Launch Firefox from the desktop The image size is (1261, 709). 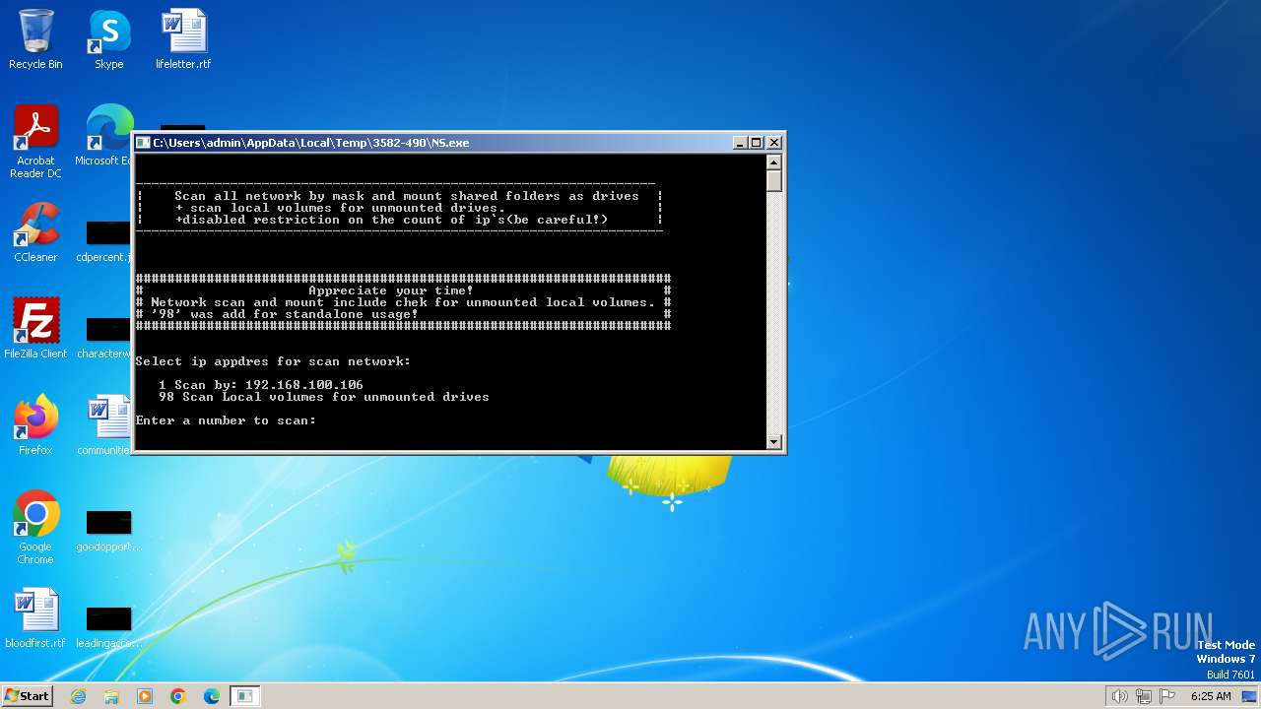point(35,425)
